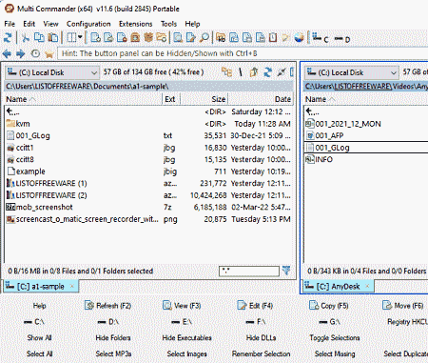428x363 pixels.
Task: Click the favorites star icon
Action: [x=49, y=53]
